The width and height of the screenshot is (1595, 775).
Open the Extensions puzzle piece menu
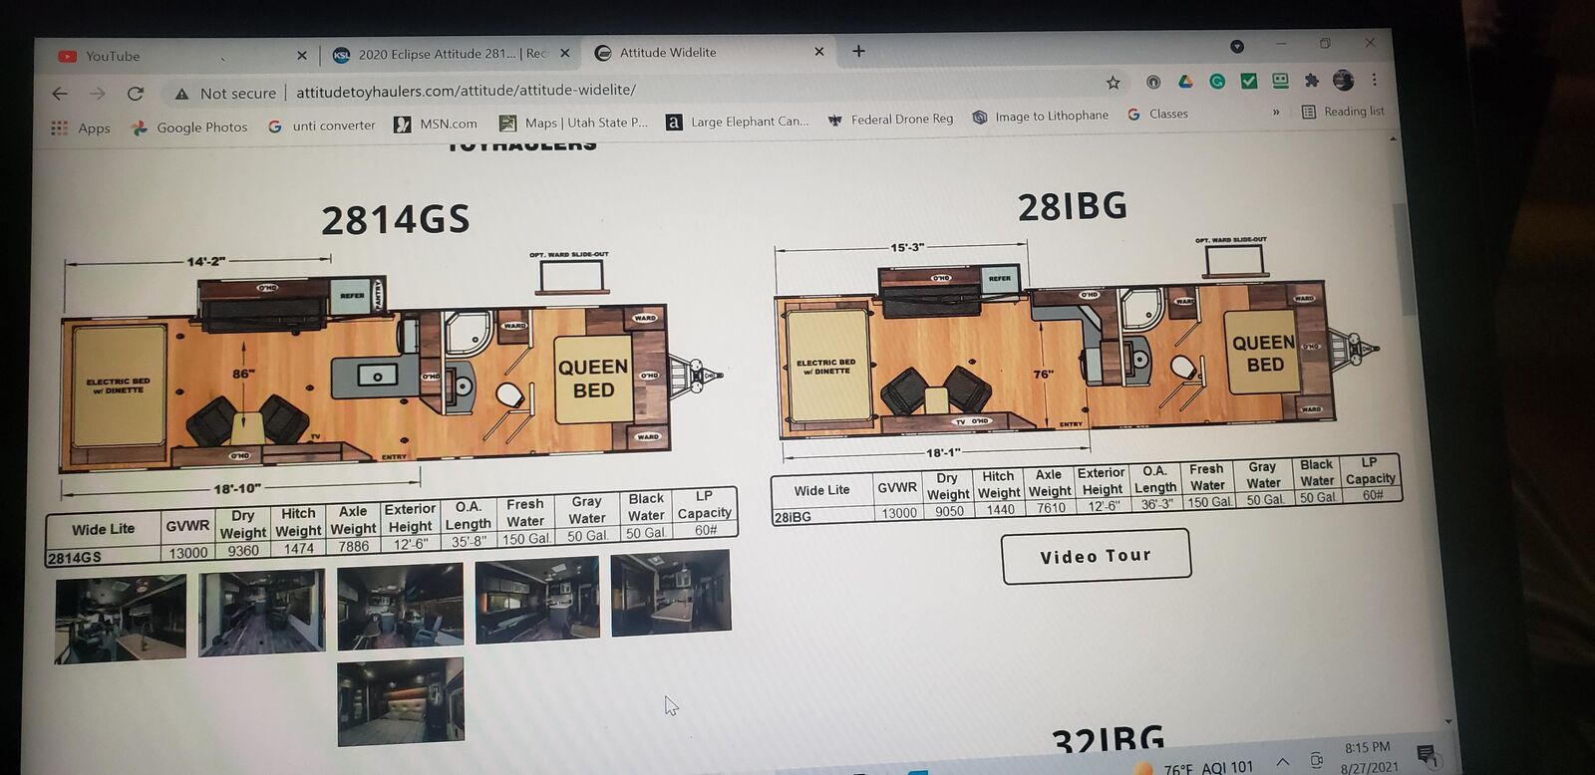[1312, 81]
